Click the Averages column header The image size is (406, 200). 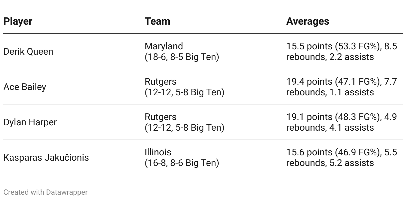307,21
